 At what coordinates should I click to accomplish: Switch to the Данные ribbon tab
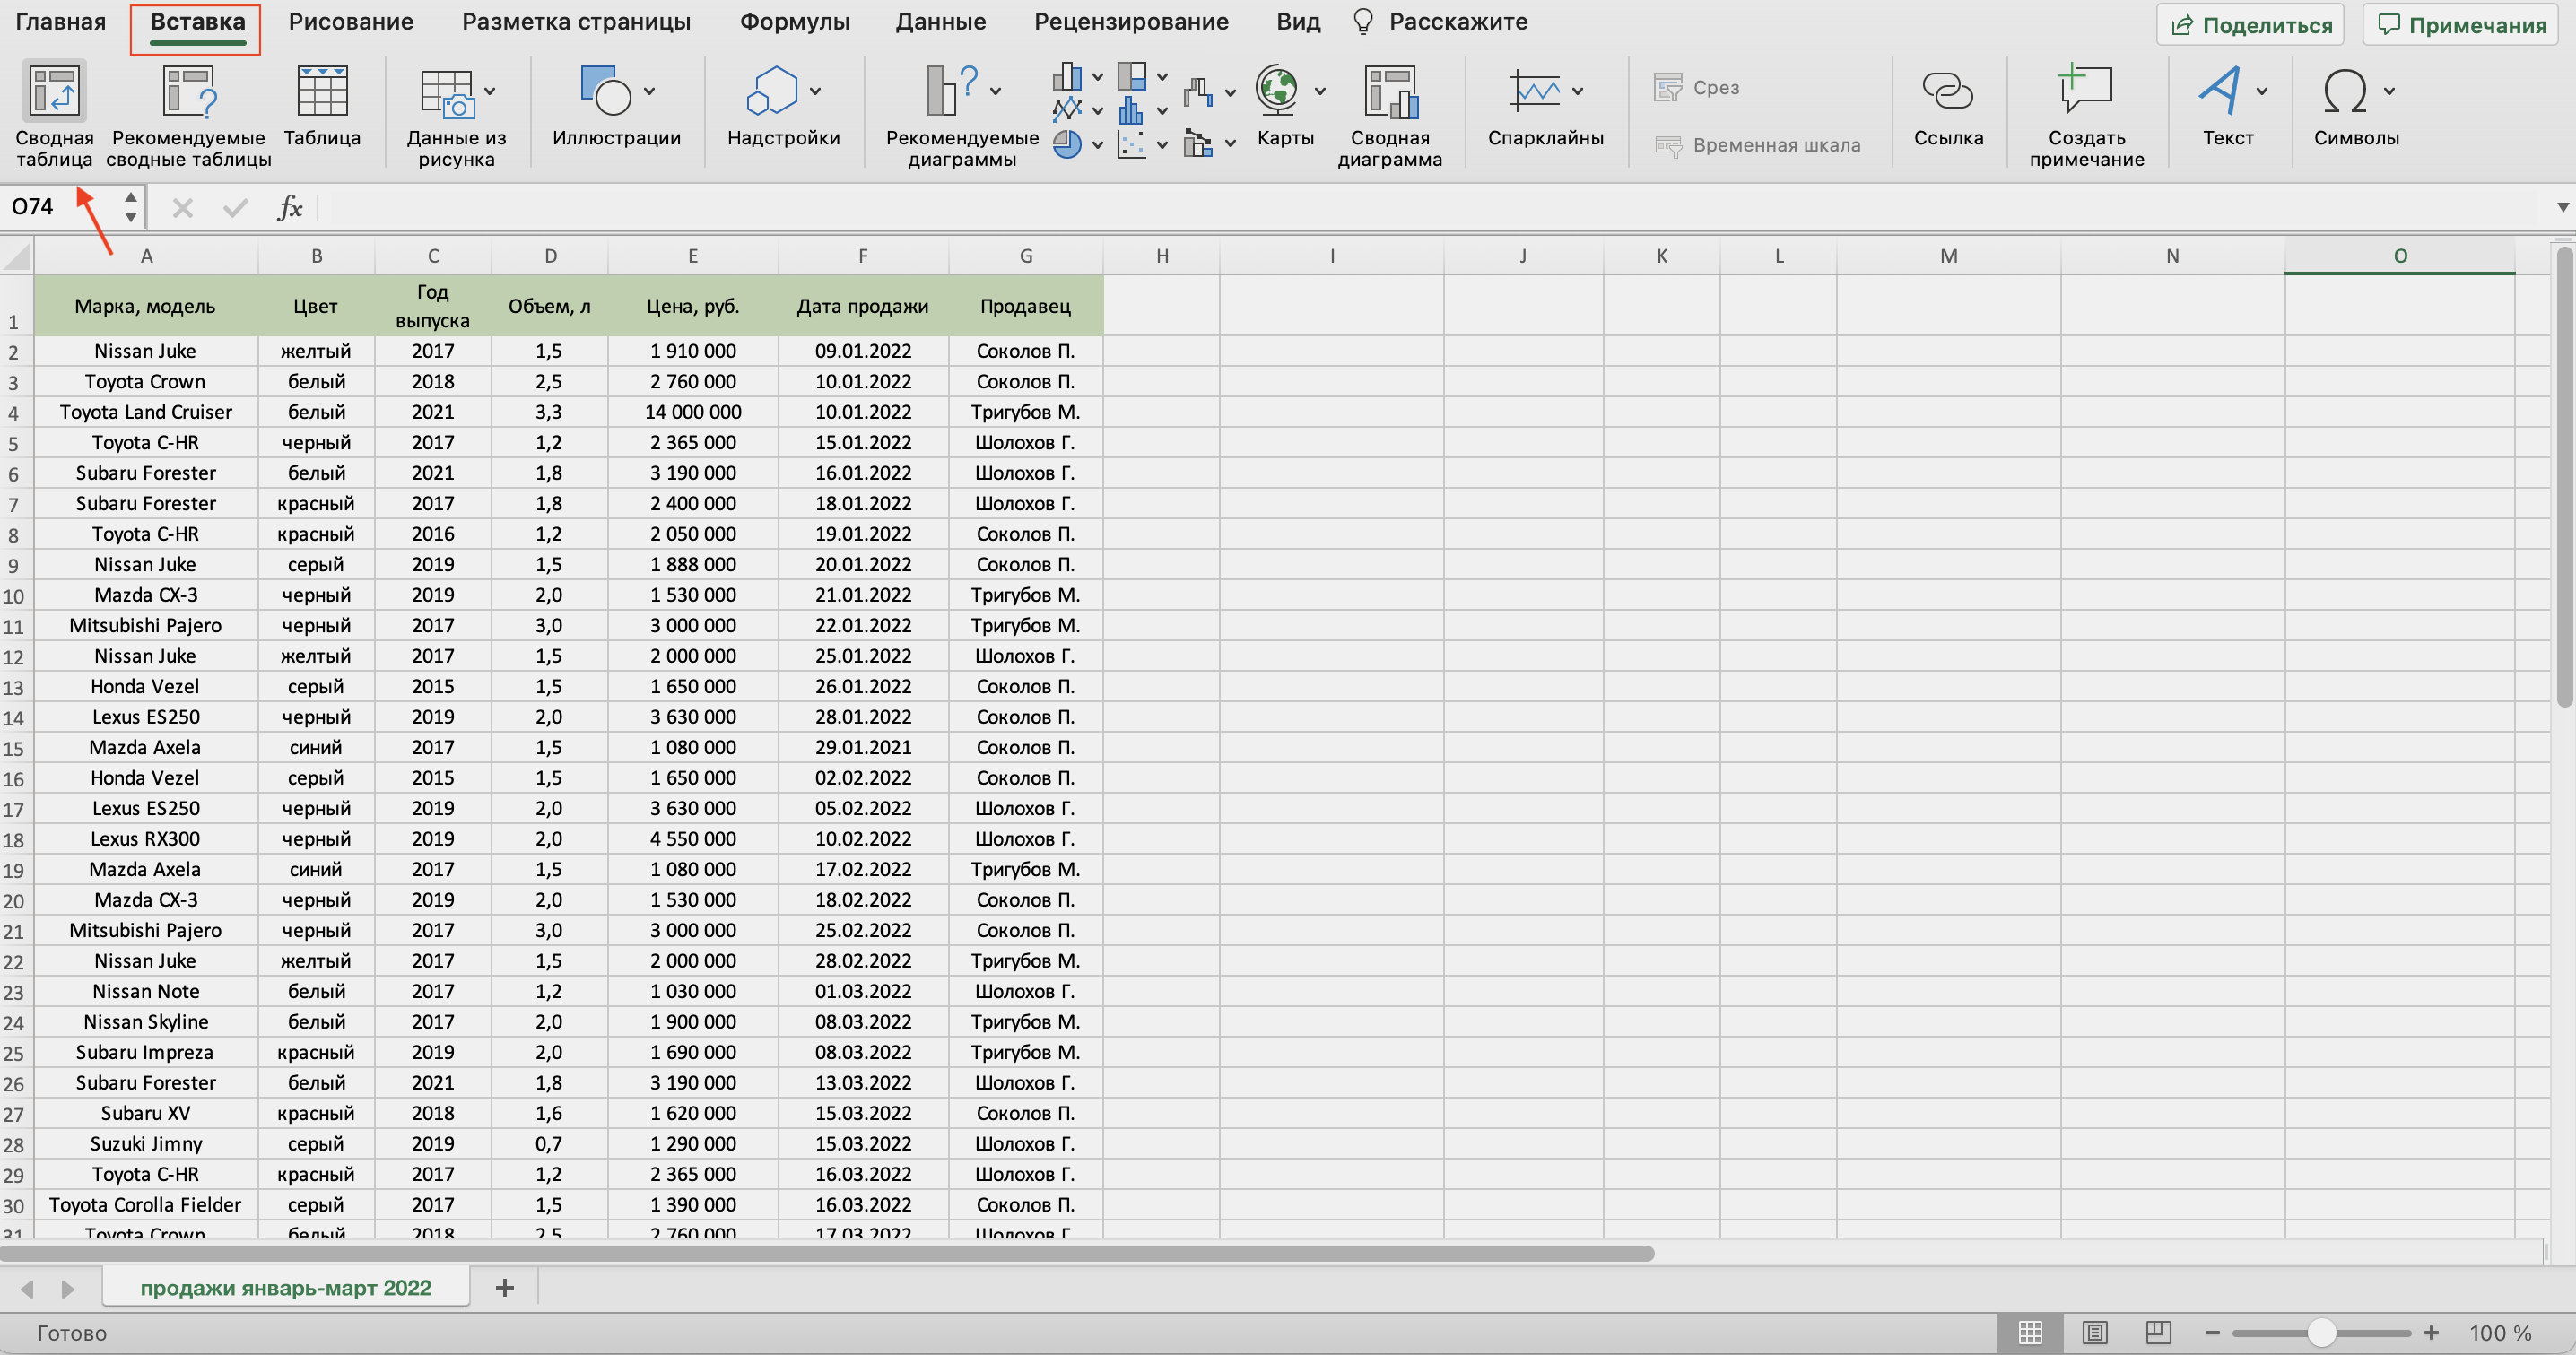[x=940, y=22]
